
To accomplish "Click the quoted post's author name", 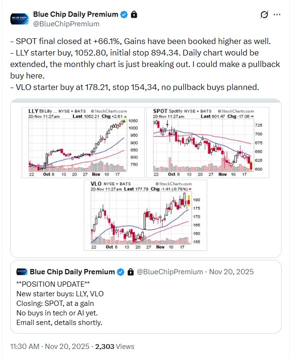I will click(x=72, y=272).
